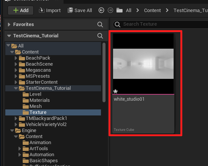Collapse the Engine folder arrow
This screenshot has width=208, height=166.
[x=12, y=131]
